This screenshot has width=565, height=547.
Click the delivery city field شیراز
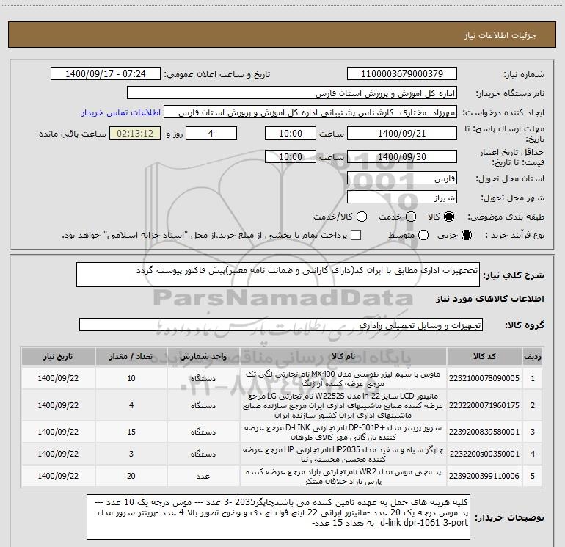point(402,198)
